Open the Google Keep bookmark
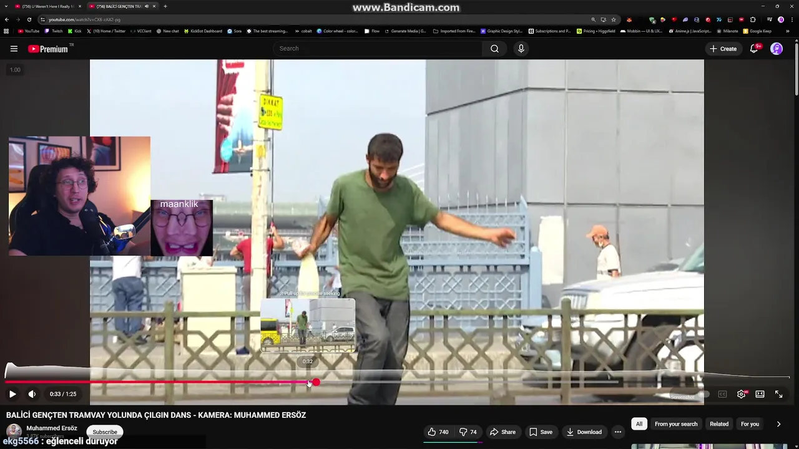 tap(757, 31)
